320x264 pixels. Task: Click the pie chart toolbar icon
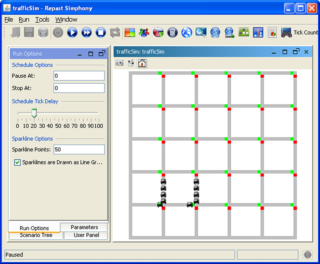pos(158,33)
